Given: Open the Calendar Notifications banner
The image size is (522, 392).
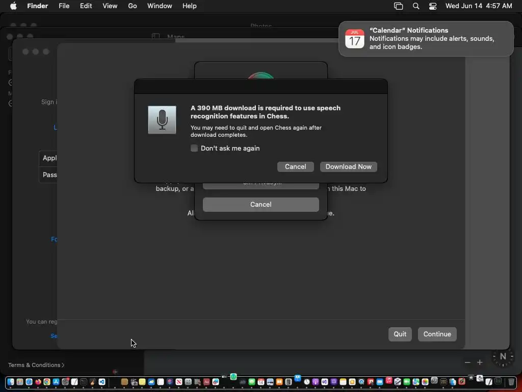Looking at the screenshot, I should [x=426, y=39].
